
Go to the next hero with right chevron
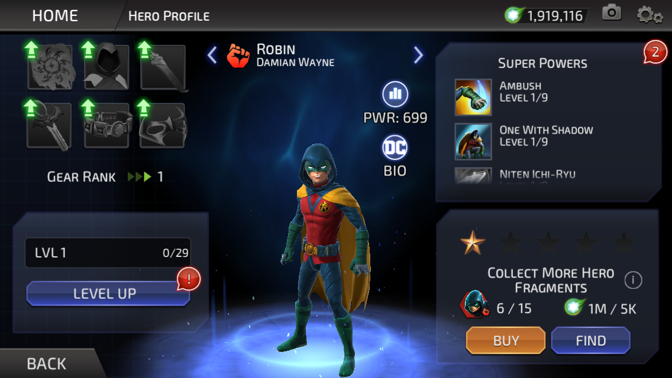[x=418, y=55]
